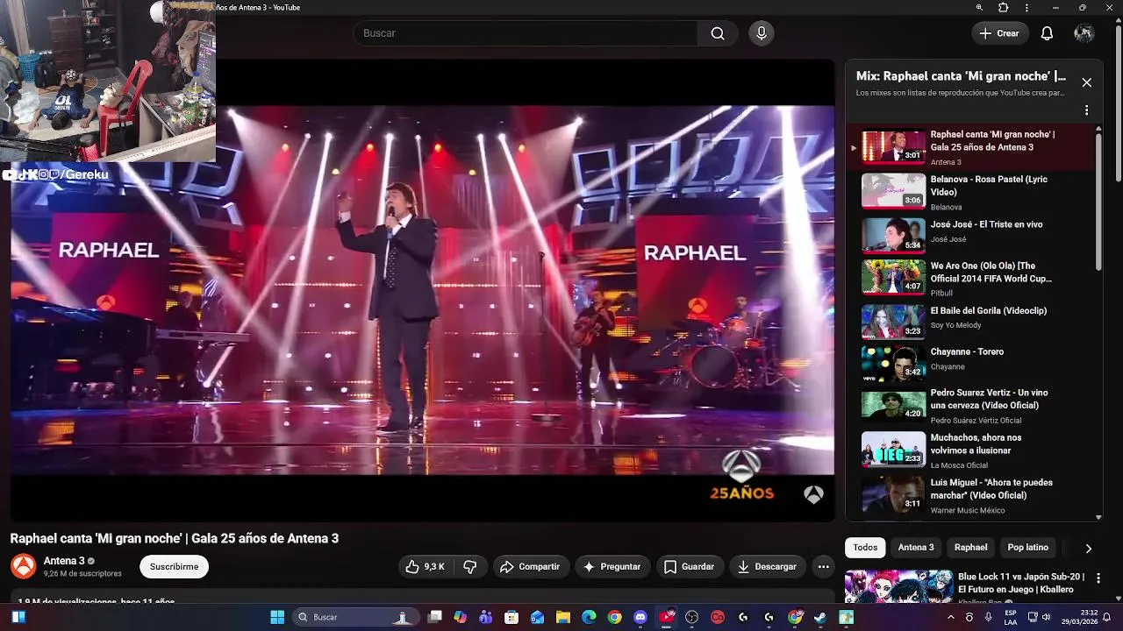This screenshot has height=631, width=1123.
Task: Click the Compartir share button
Action: tap(530, 567)
